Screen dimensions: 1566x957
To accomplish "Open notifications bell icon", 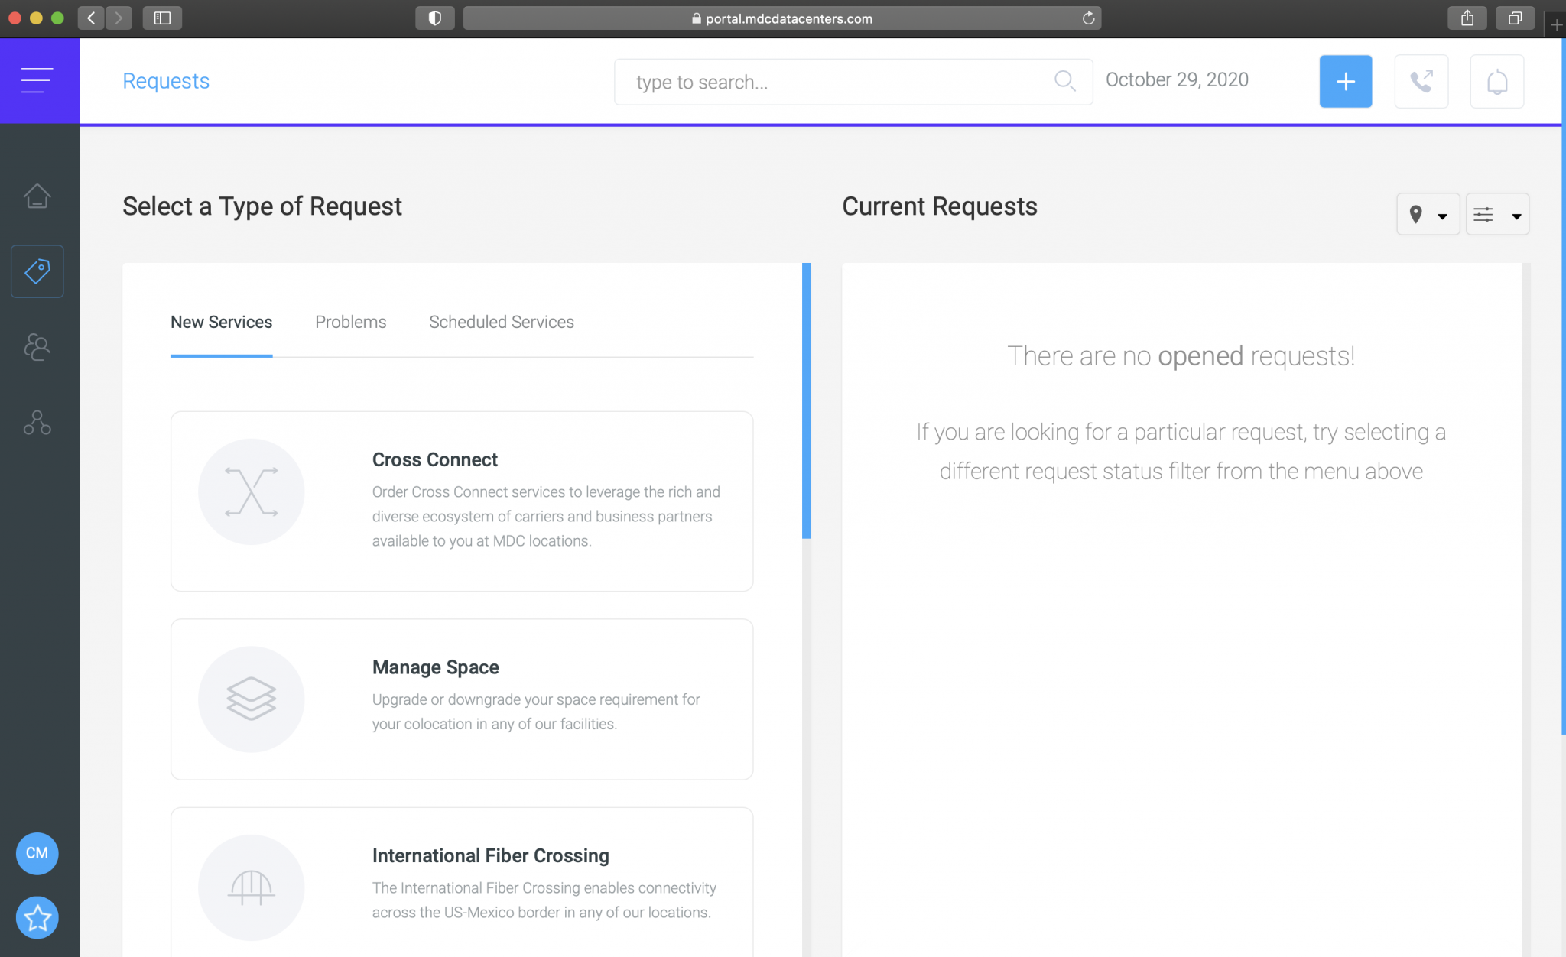I will (x=1496, y=81).
